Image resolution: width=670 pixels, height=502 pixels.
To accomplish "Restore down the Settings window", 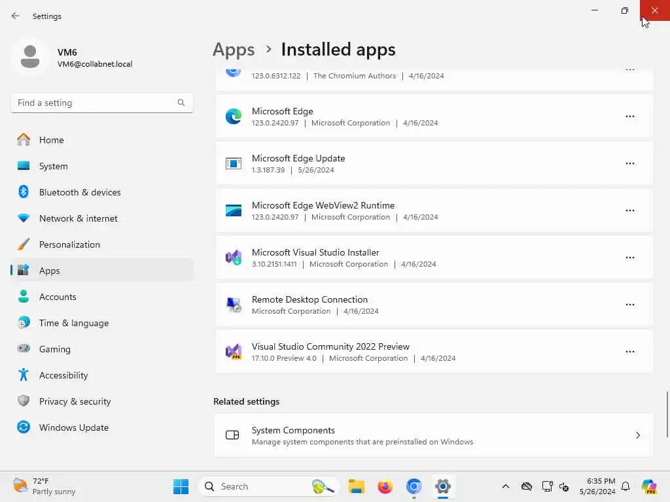I will coord(625,10).
